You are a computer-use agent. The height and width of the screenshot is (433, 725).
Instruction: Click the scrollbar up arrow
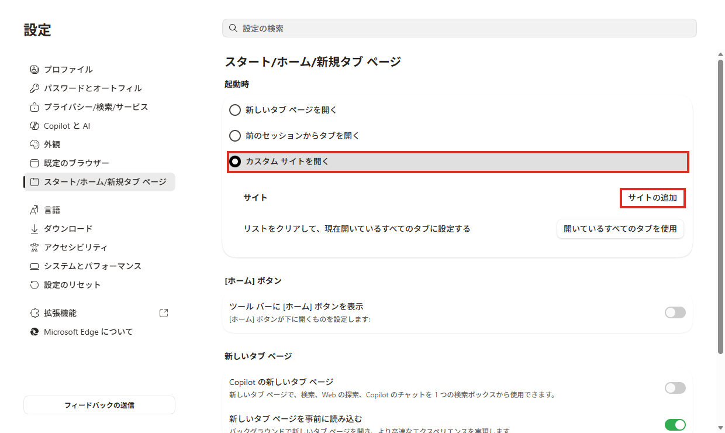720,54
